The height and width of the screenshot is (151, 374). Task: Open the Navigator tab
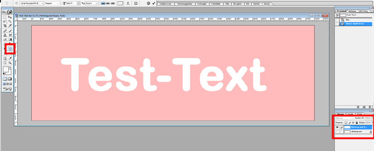pyautogui.click(x=237, y=4)
